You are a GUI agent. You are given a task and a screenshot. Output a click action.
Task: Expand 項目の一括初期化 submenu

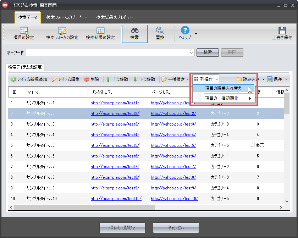(224, 98)
